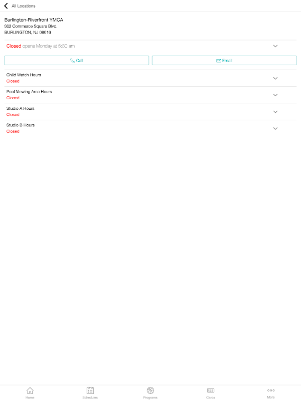Screen dimensions: 301x401
Task: Expand Pool Viewing Area Hours chevron
Action: pos(275,95)
